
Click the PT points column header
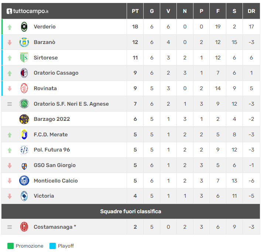[135, 11]
